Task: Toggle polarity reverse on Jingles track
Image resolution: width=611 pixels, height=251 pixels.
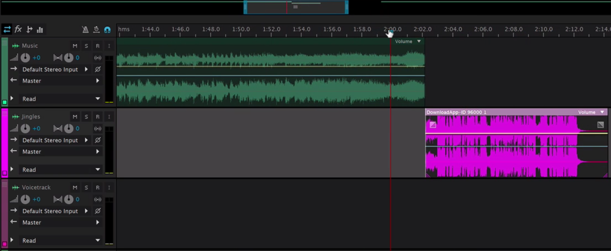Action: point(98,140)
